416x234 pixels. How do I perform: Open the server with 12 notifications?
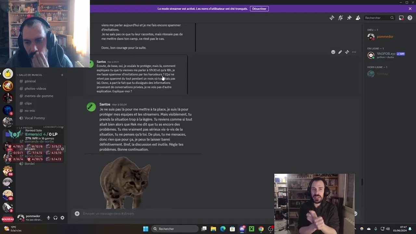tap(8, 195)
